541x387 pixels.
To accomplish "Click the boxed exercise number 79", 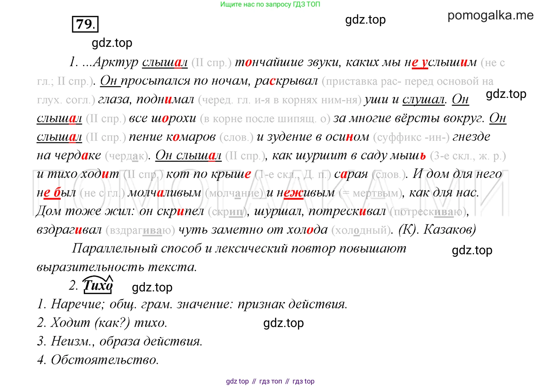I will coord(85,24).
